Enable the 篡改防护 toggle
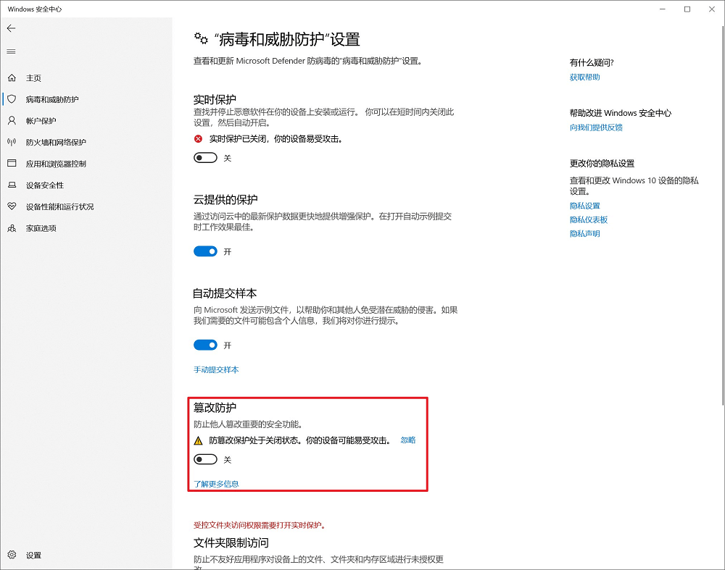 point(204,458)
